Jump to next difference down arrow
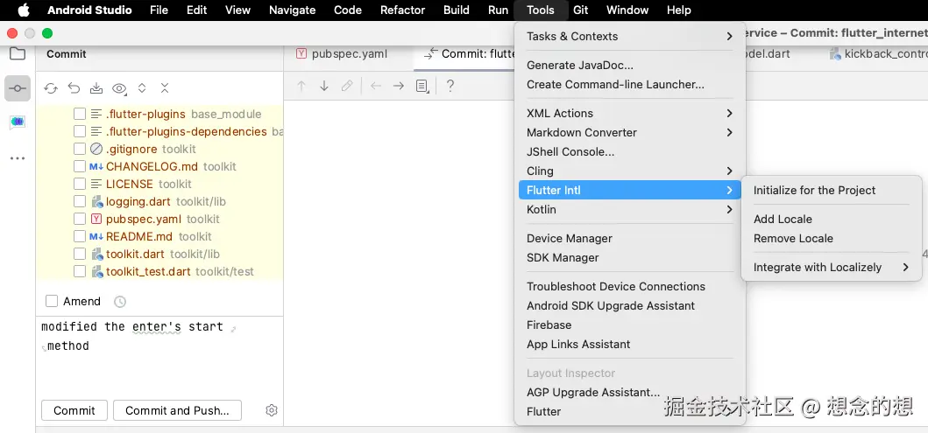This screenshot has width=928, height=433. click(x=324, y=86)
